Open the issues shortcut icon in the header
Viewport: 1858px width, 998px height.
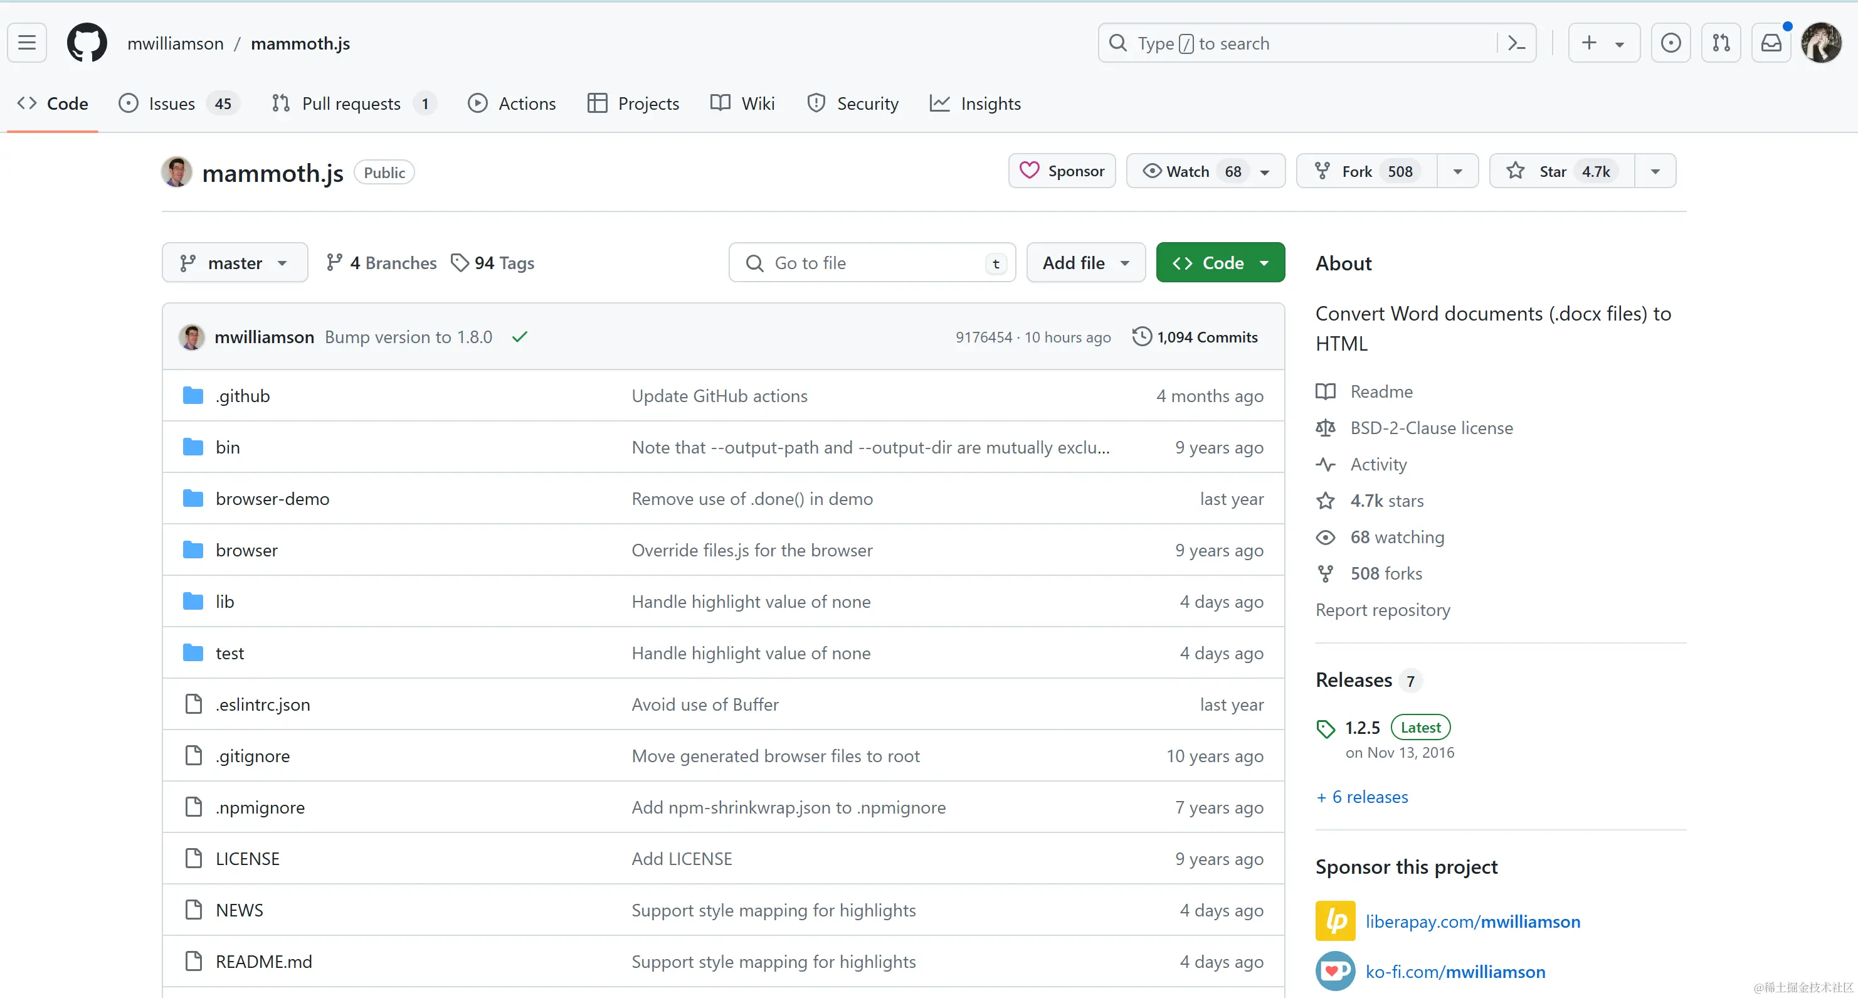1671,43
